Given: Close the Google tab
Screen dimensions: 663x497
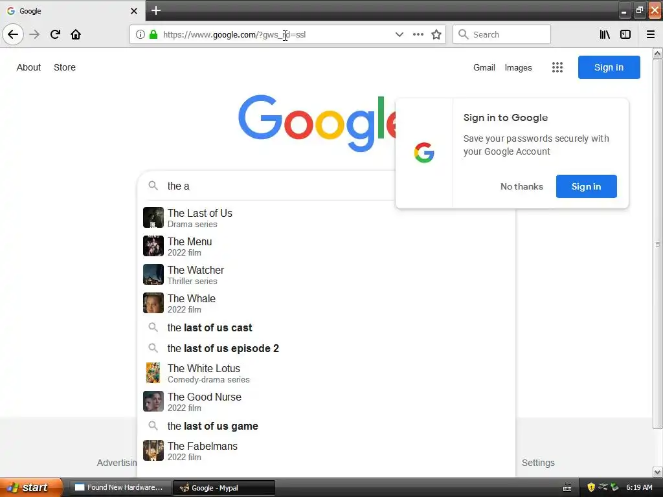Looking at the screenshot, I should pos(133,11).
